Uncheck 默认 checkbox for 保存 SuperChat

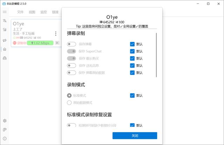click(x=132, y=51)
